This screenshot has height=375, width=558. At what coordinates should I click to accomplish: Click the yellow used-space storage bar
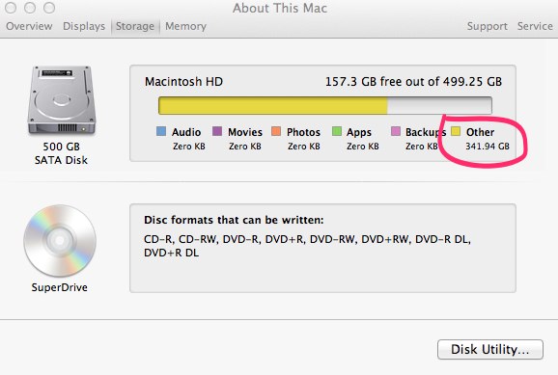273,106
